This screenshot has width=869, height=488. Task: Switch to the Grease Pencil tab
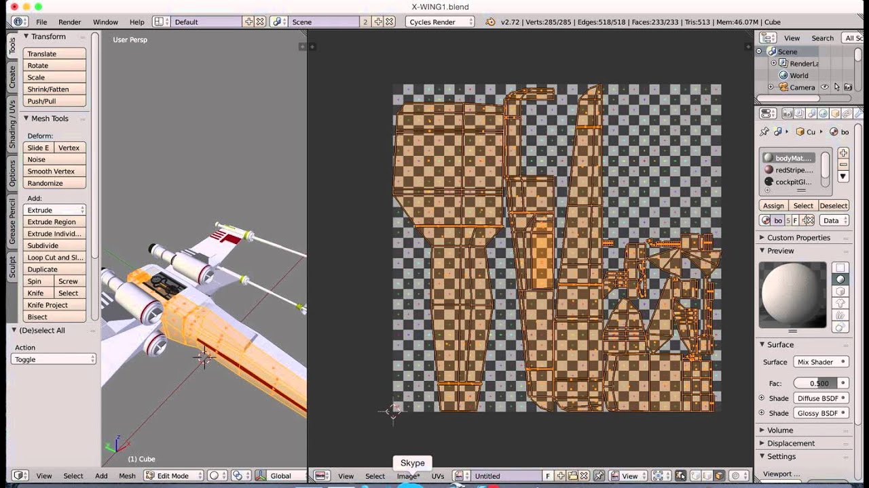12,222
